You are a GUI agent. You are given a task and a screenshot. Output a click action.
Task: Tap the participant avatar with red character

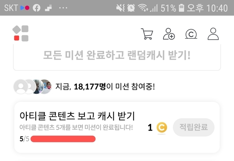[46, 87]
